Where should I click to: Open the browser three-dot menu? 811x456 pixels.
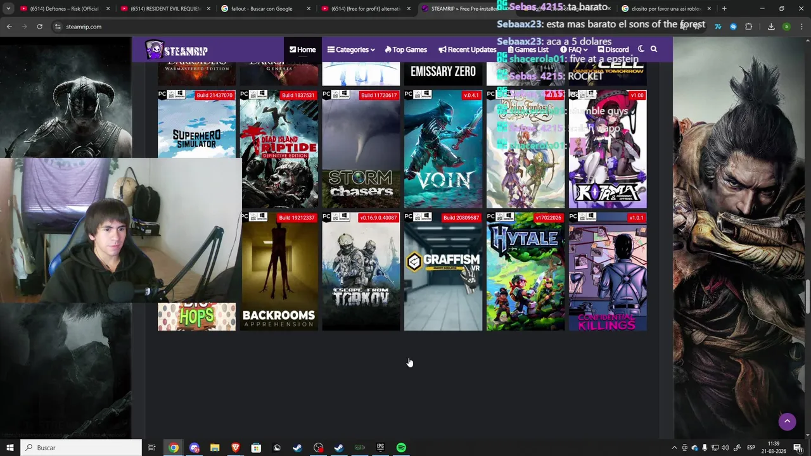point(801,27)
